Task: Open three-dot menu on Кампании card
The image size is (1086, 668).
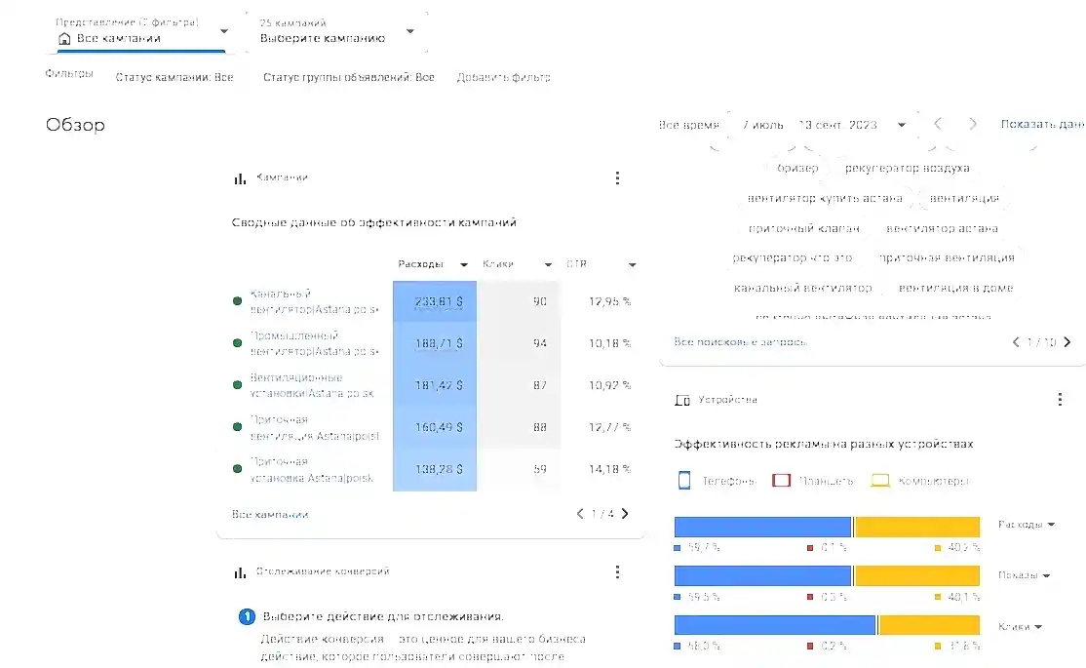Action: [x=617, y=178]
